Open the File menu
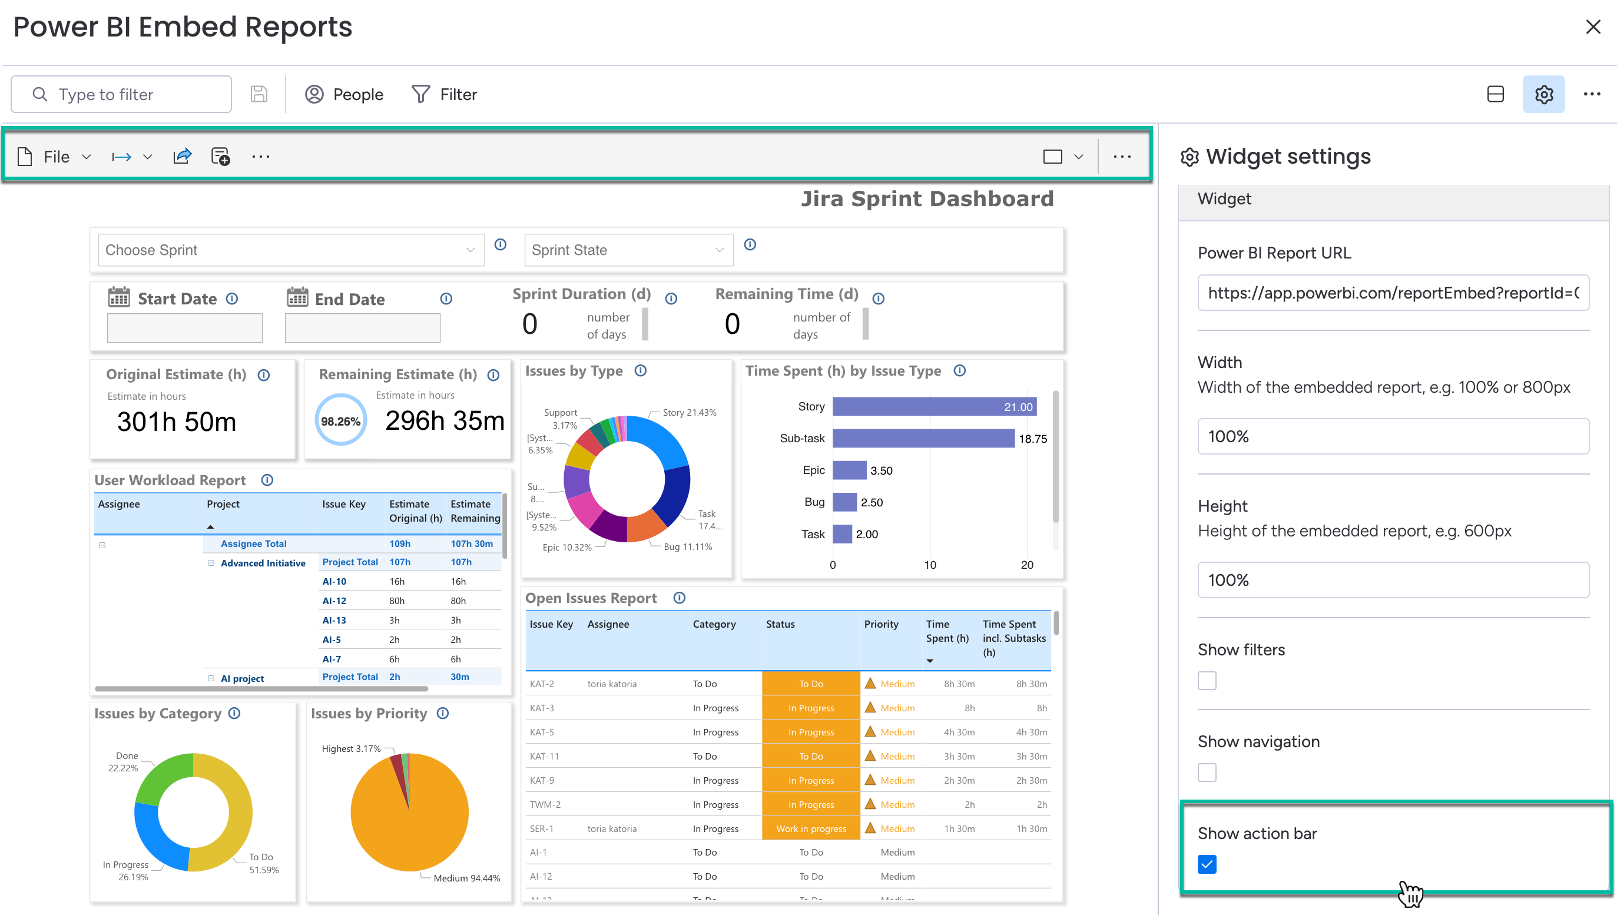 point(55,157)
